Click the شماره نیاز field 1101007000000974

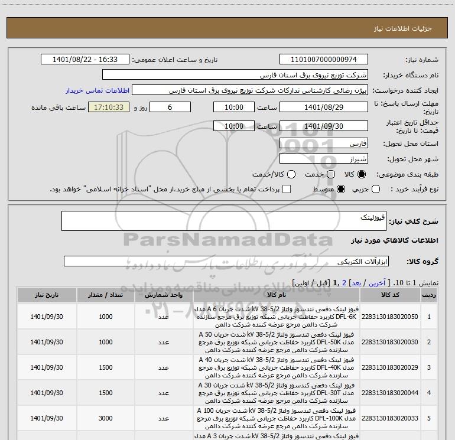(324, 59)
